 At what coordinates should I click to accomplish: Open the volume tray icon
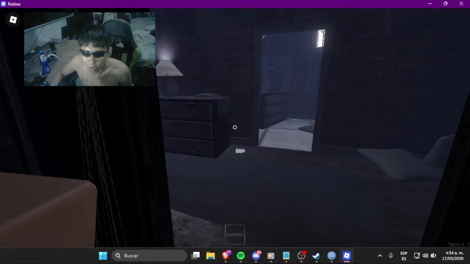[425, 256]
